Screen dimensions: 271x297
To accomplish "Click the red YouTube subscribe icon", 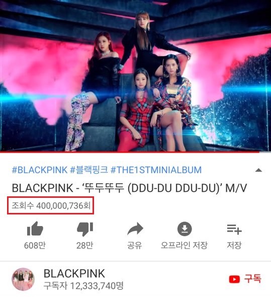I will tap(234, 279).
